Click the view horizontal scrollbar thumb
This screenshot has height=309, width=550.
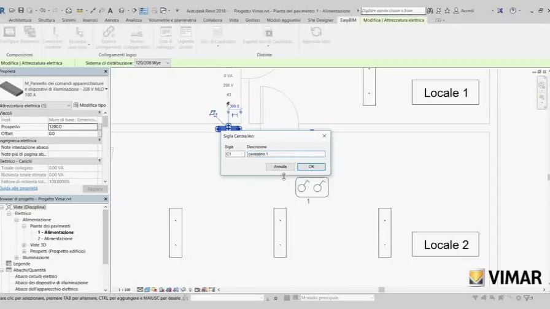click(382, 290)
